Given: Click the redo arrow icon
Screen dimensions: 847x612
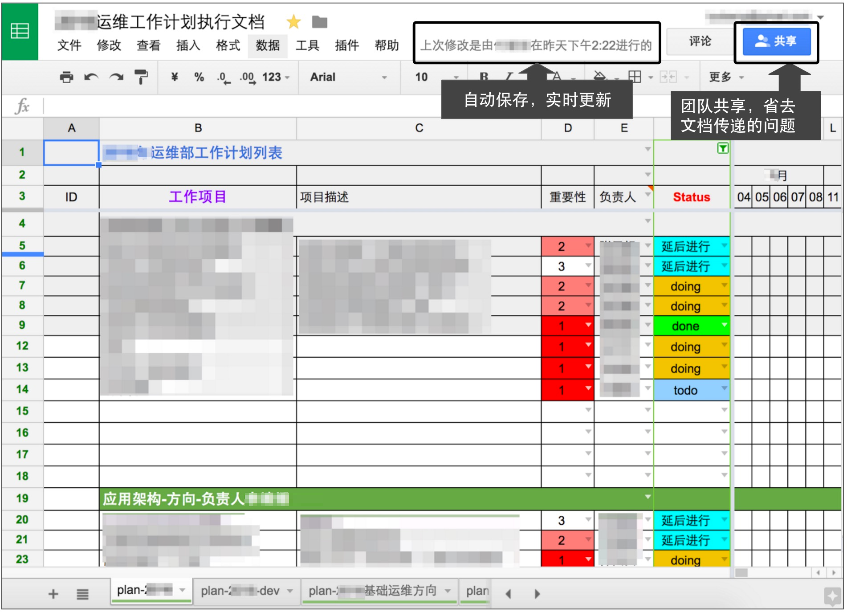Looking at the screenshot, I should point(116,77).
